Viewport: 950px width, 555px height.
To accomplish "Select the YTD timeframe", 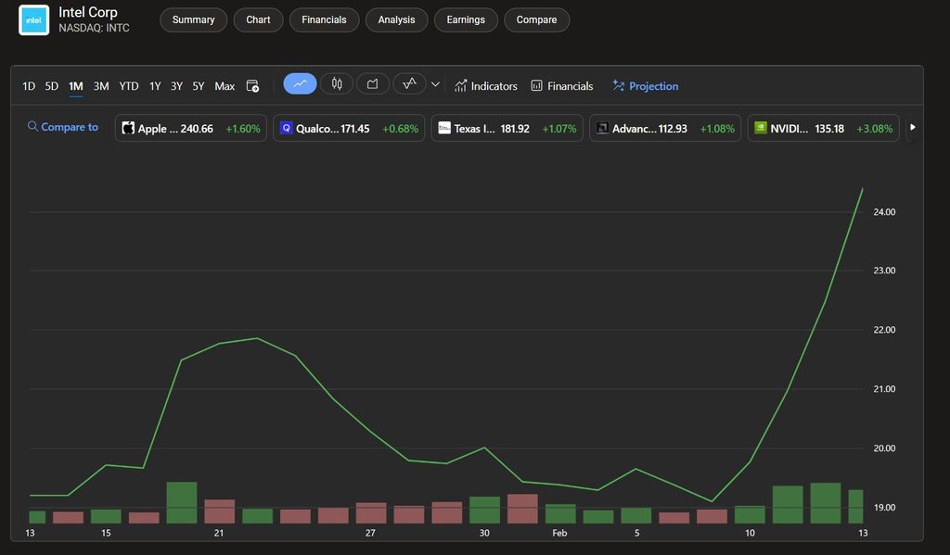I will tap(128, 85).
